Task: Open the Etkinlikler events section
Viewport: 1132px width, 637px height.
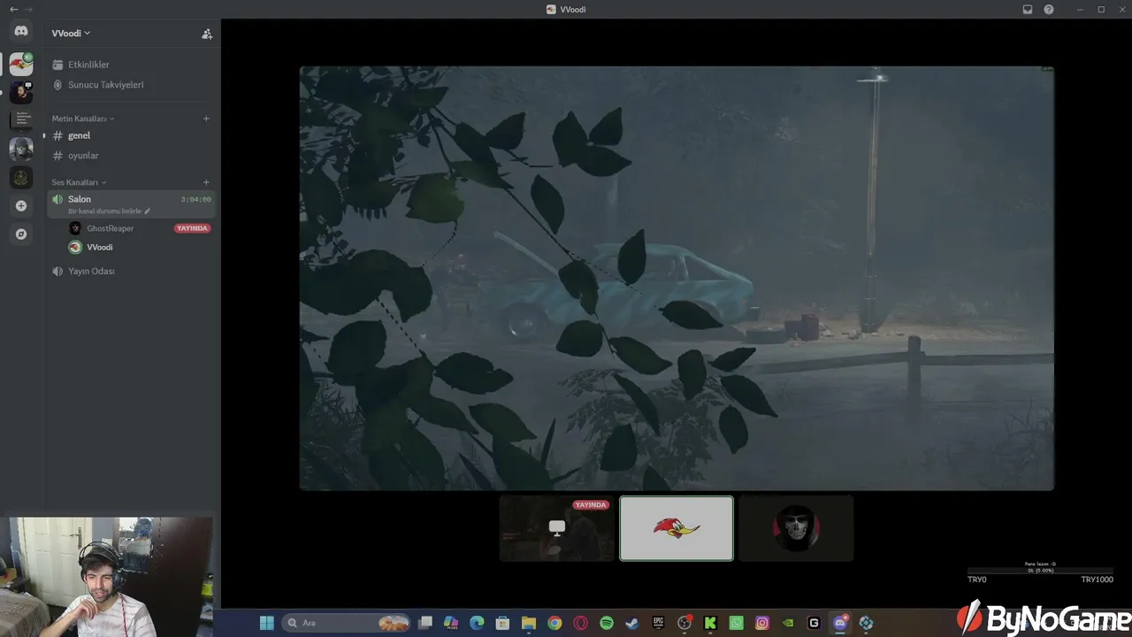Action: (88, 65)
